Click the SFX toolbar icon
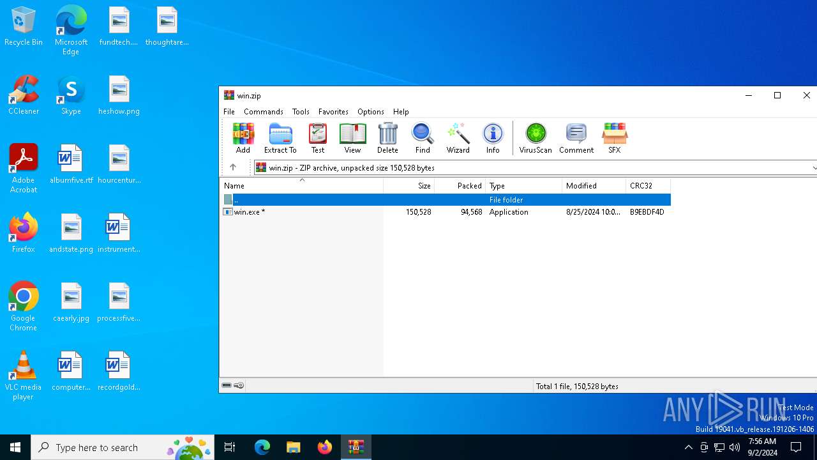The image size is (817, 460). click(615, 138)
